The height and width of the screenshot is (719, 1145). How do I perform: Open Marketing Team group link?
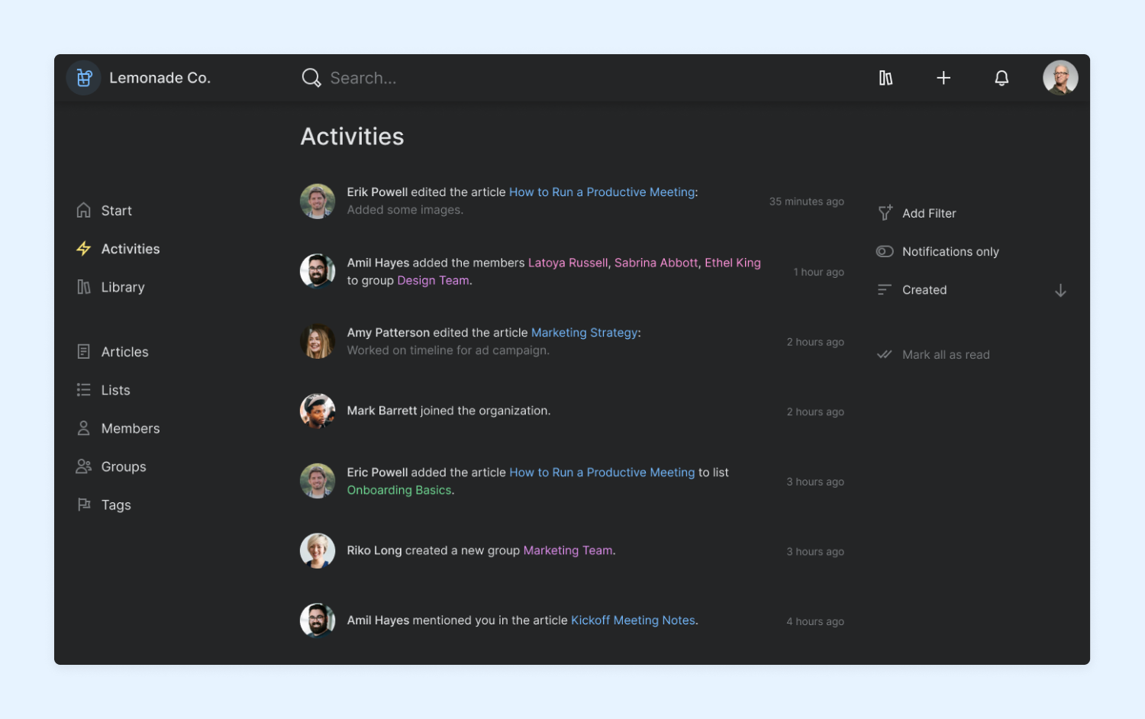pyautogui.click(x=568, y=550)
